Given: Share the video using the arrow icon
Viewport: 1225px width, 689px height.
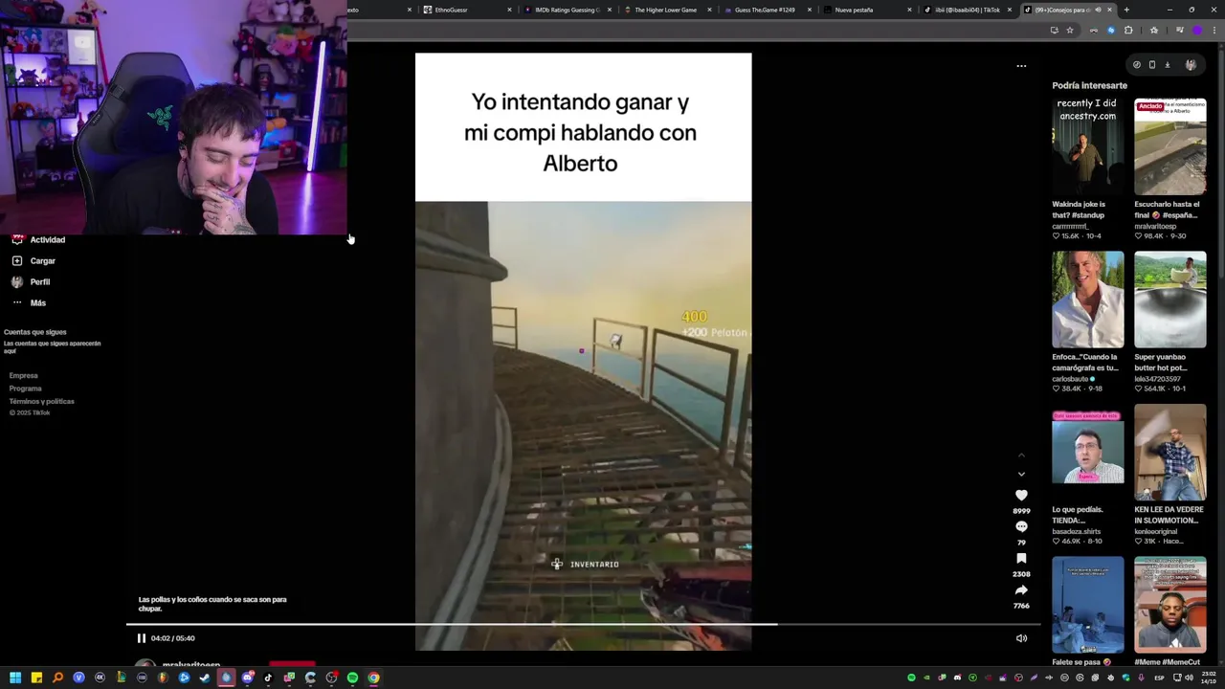Looking at the screenshot, I should [x=1021, y=589].
